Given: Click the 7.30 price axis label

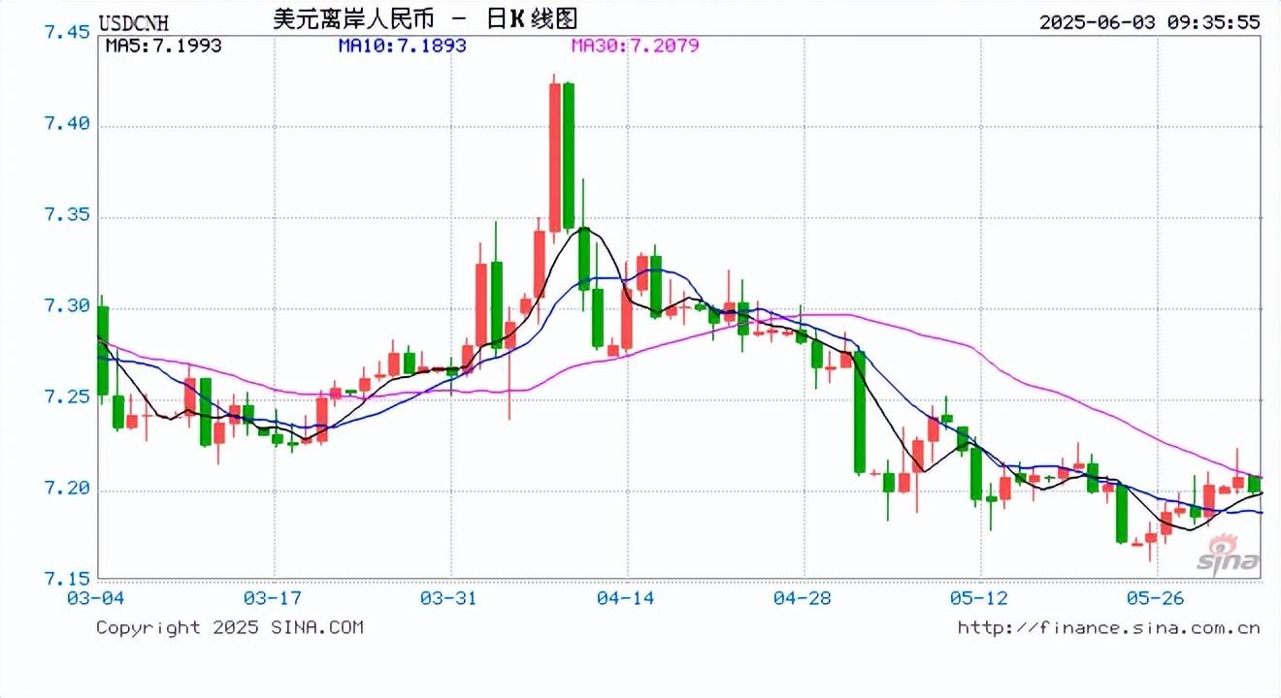Looking at the screenshot, I should tap(68, 306).
